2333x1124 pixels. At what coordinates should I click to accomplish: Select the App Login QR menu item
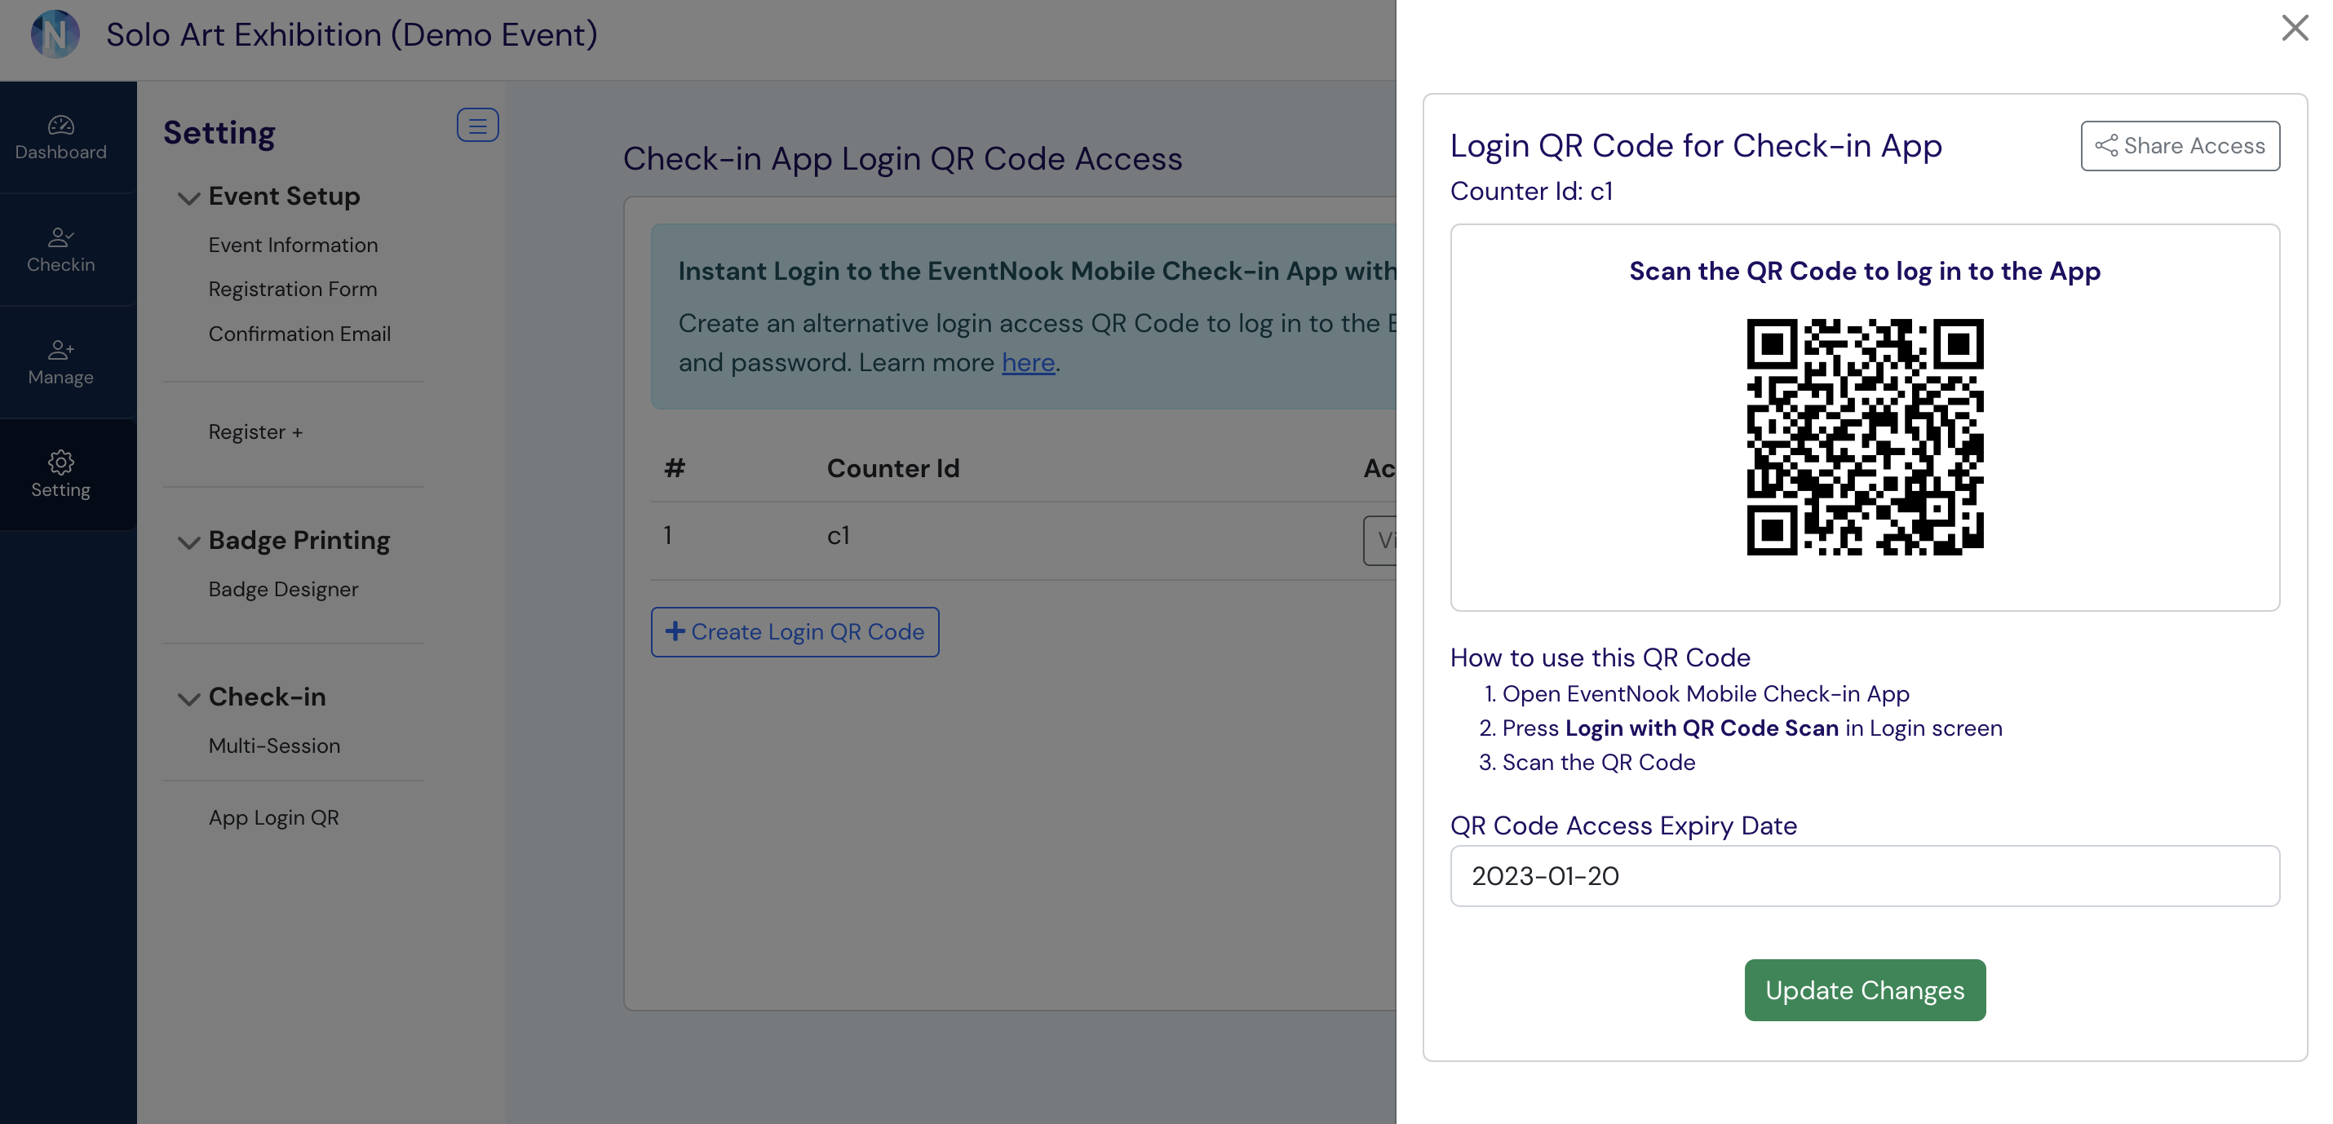coord(273,818)
